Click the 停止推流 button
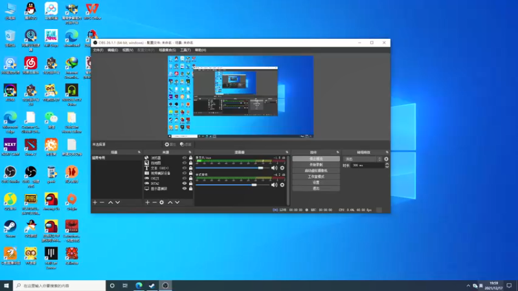 (316, 158)
